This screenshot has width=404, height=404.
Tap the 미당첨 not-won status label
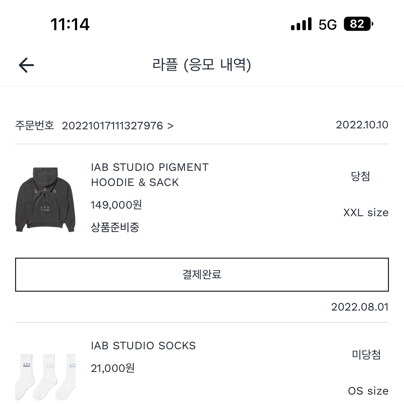pos(366,355)
